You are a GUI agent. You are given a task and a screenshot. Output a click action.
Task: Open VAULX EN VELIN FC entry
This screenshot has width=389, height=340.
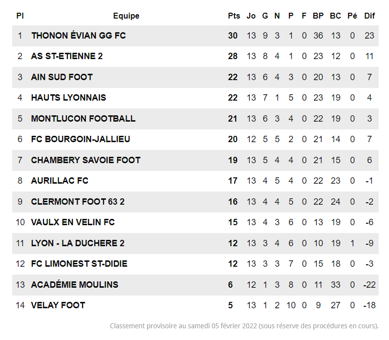pos(73,222)
